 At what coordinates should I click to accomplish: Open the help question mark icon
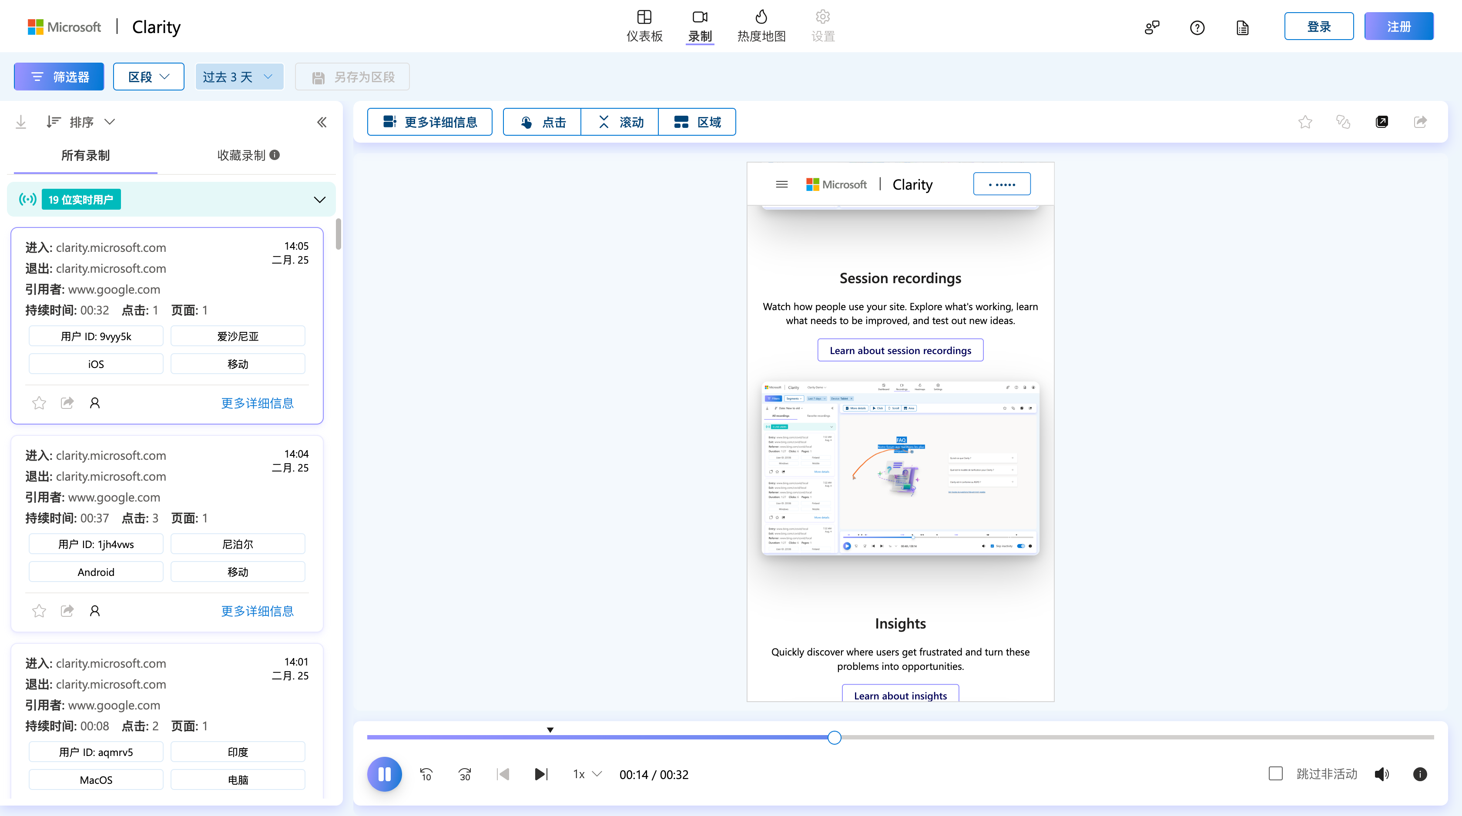[1197, 27]
